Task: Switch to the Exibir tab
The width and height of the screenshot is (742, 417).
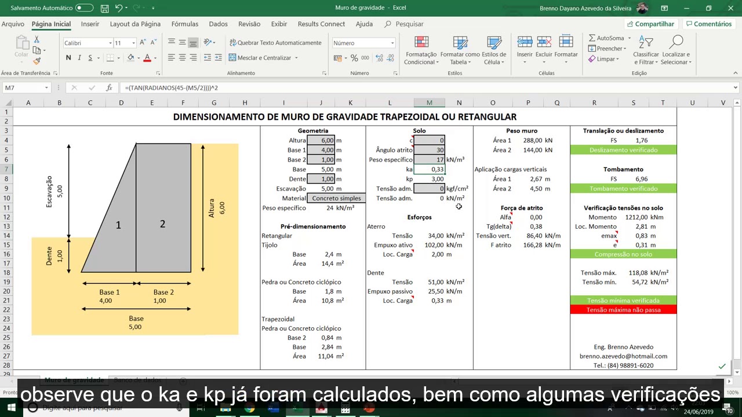Action: (279, 24)
